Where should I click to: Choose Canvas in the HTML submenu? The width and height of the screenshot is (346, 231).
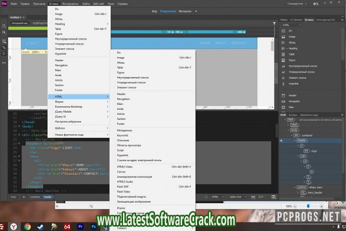pos(121,171)
